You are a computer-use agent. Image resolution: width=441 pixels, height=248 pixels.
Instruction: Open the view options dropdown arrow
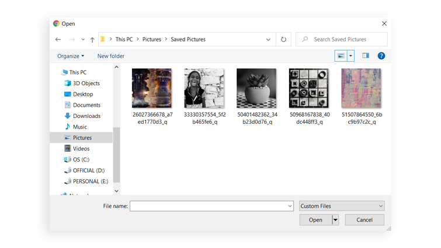[x=350, y=55]
